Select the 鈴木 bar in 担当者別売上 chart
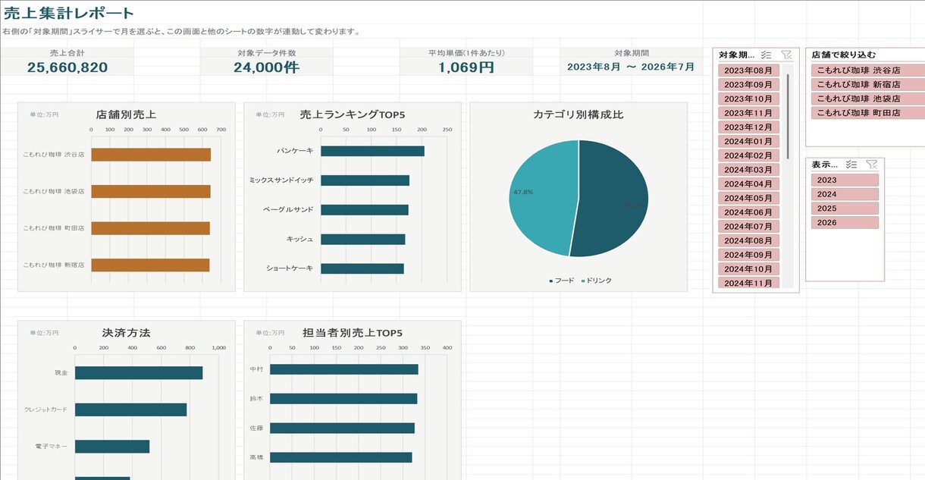 click(343, 398)
